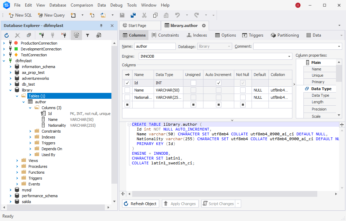The height and width of the screenshot is (221, 346).
Task: Pin the Database Explorer panel
Action: (x=101, y=26)
